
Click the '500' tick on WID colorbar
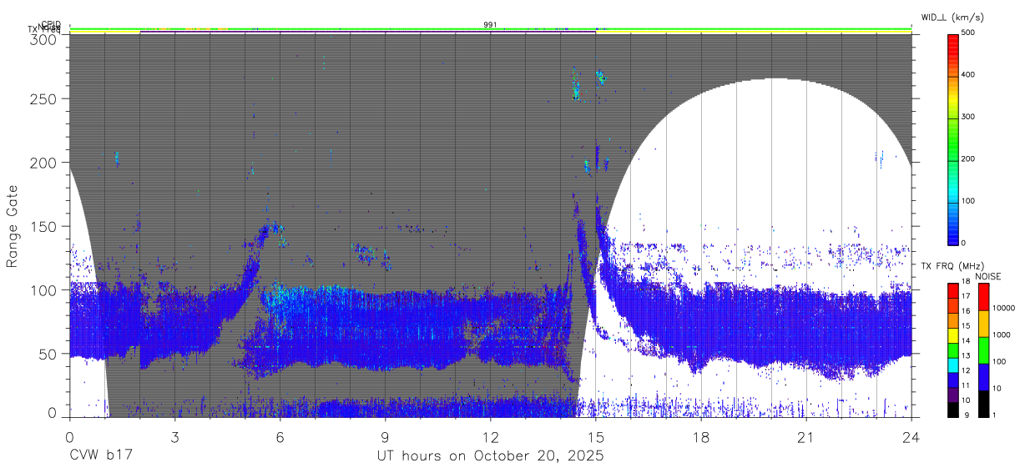[970, 33]
